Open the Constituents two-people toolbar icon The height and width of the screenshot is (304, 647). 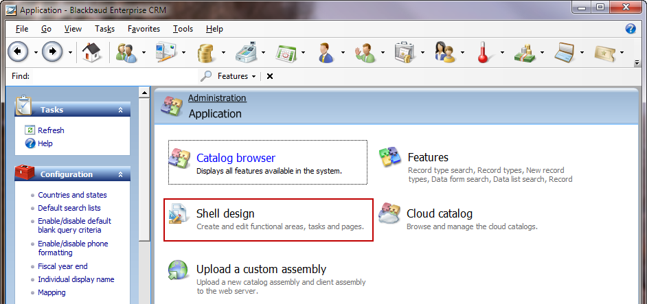(126, 53)
